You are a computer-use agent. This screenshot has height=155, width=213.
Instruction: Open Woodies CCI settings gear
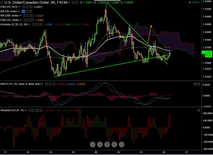click(x=34, y=110)
